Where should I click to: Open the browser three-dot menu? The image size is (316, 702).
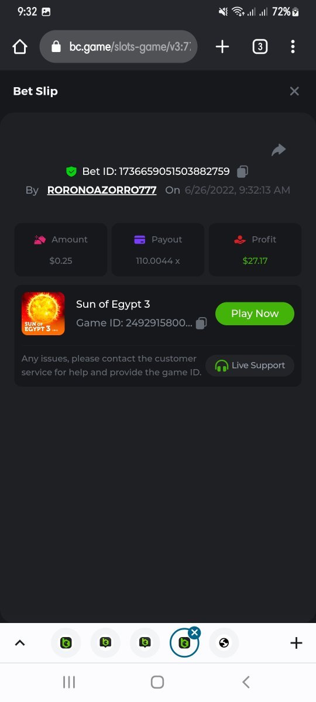click(x=293, y=47)
